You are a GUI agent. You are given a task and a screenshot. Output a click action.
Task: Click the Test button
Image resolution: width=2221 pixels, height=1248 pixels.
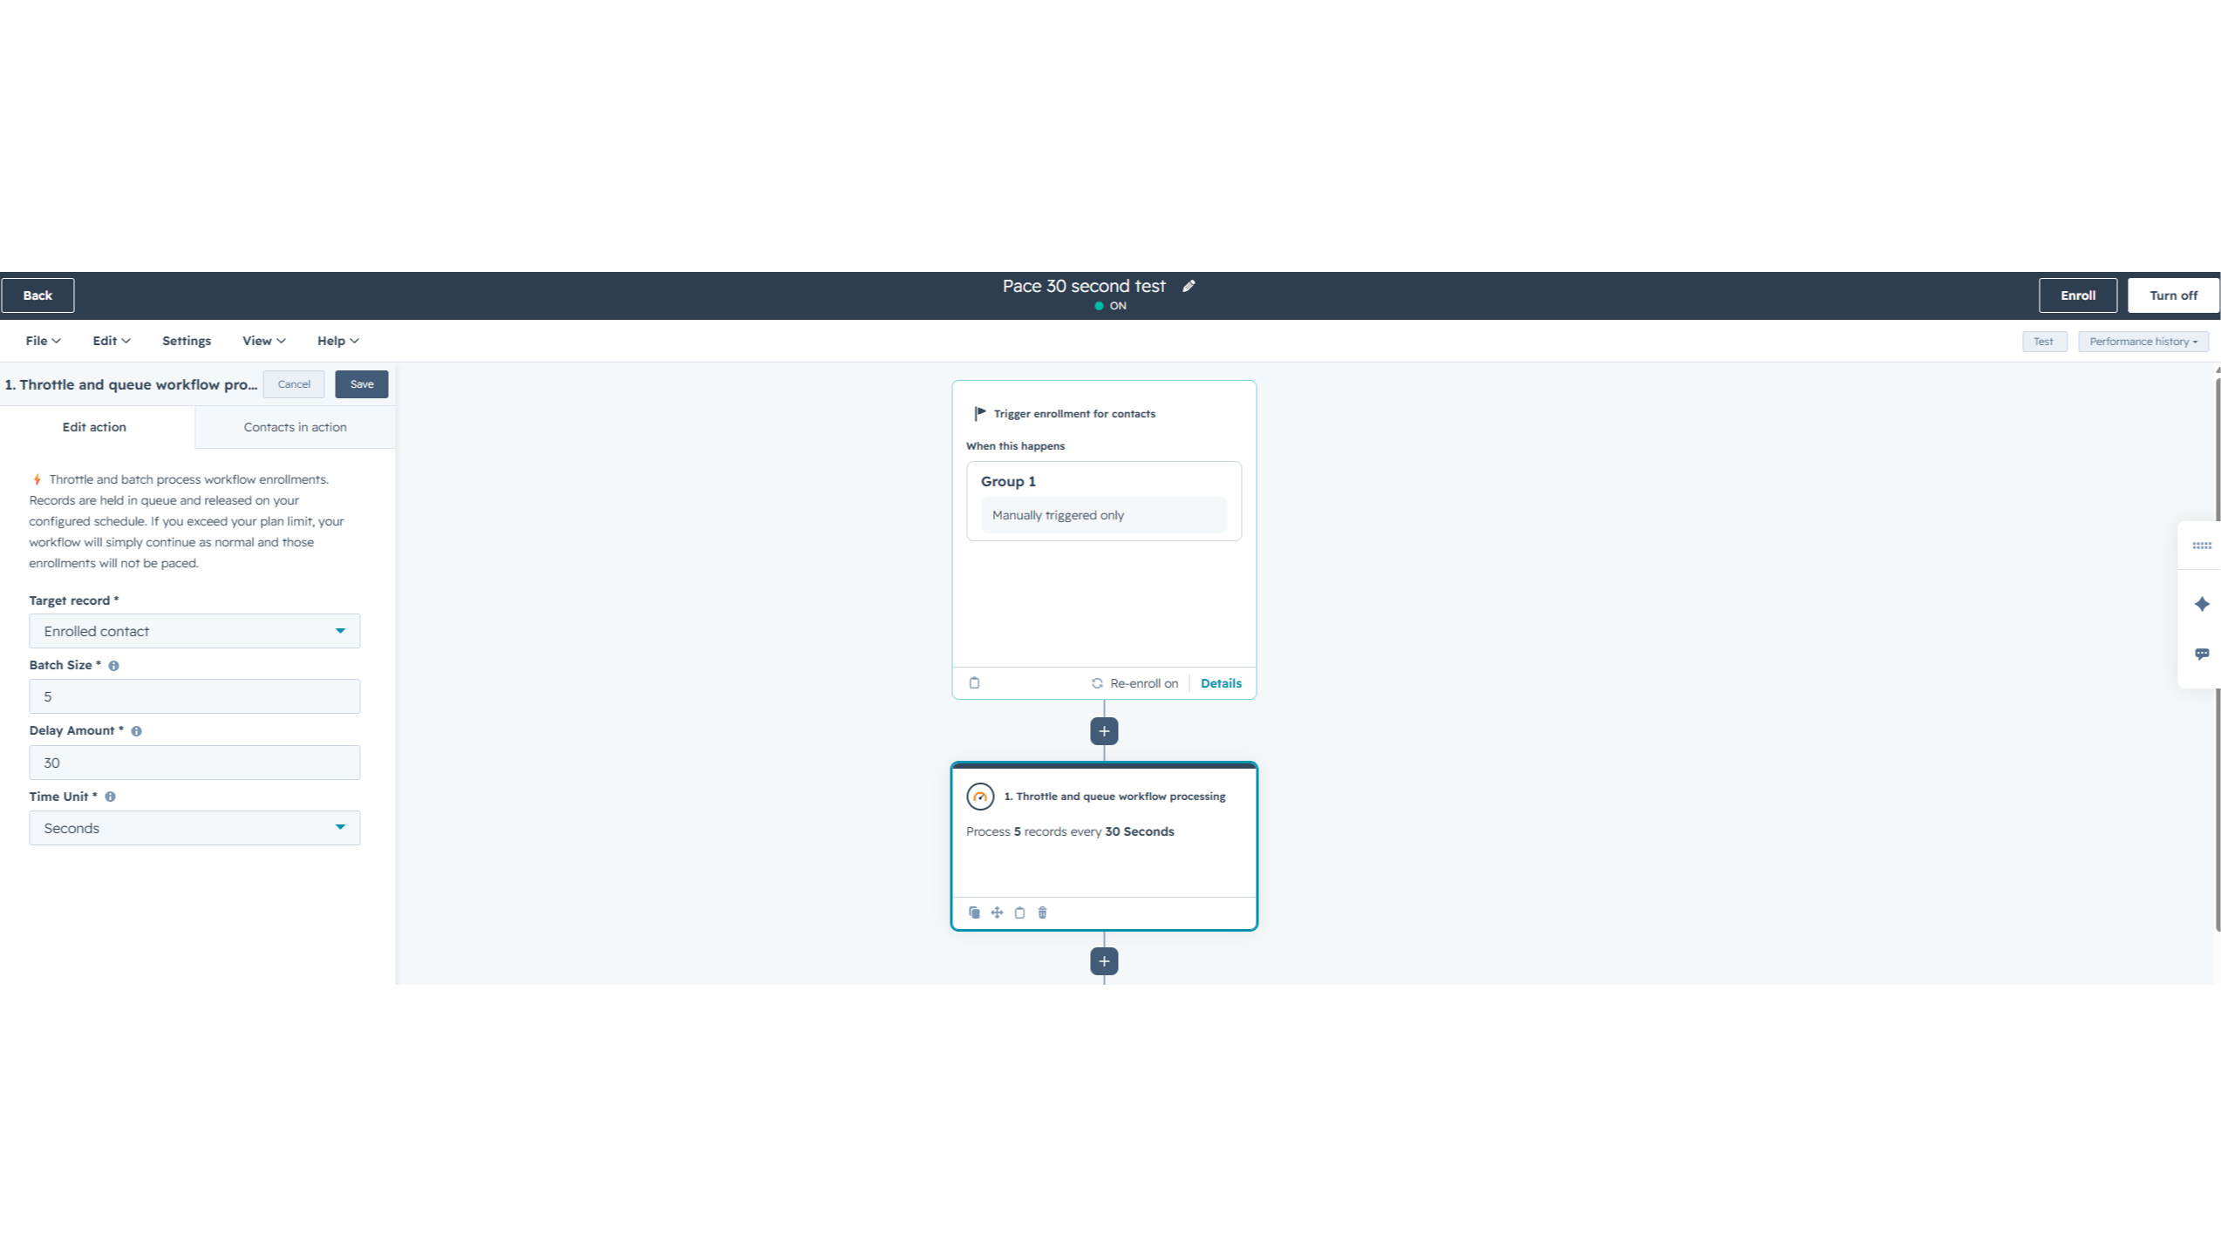2044,342
